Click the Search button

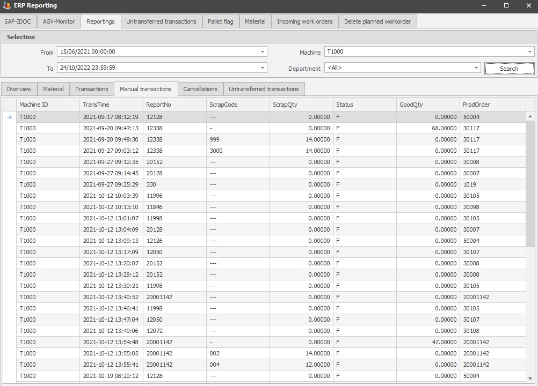(x=508, y=69)
